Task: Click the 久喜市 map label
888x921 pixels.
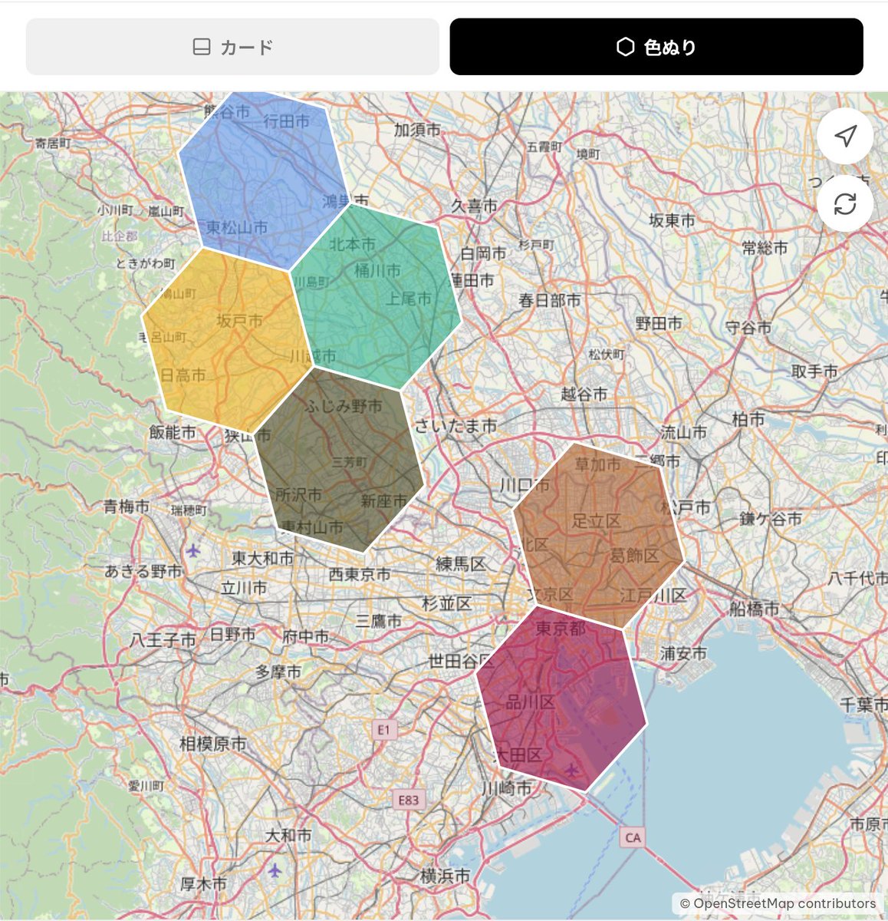Action: [x=474, y=206]
